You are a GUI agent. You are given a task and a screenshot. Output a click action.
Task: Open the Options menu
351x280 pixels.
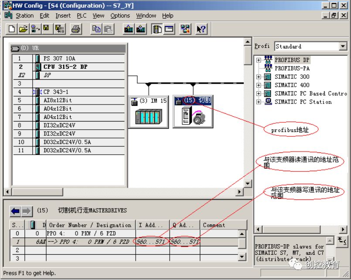(120, 16)
